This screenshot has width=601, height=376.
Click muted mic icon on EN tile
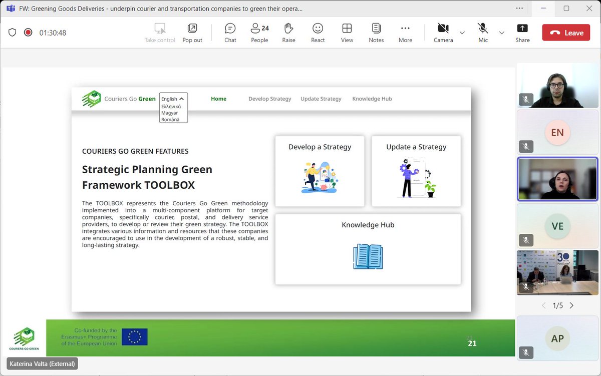(x=525, y=147)
